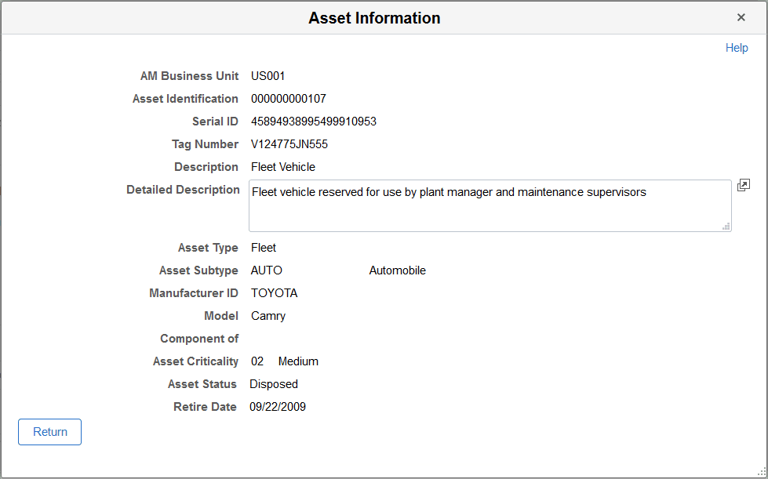Select the Manufacturer ID TOYOTA
Screen dimensions: 768x479
coord(274,292)
